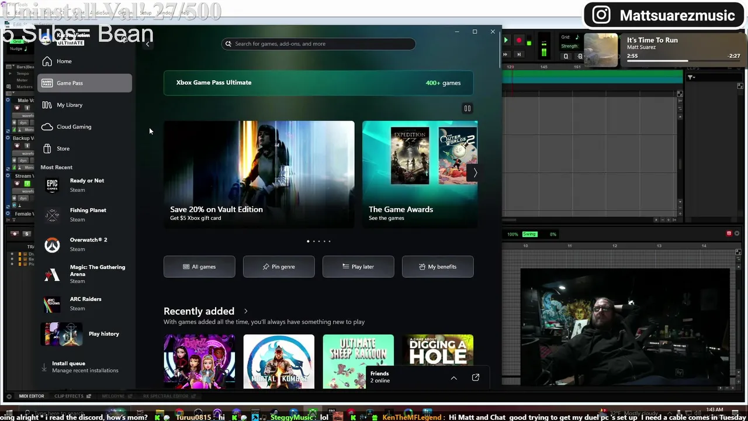The width and height of the screenshot is (748, 421).
Task: Open the MIDI editor dropdown menu arrow
Action: [736, 234]
